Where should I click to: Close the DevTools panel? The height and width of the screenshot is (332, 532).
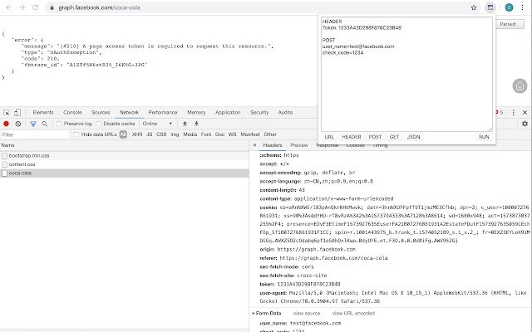[525, 113]
